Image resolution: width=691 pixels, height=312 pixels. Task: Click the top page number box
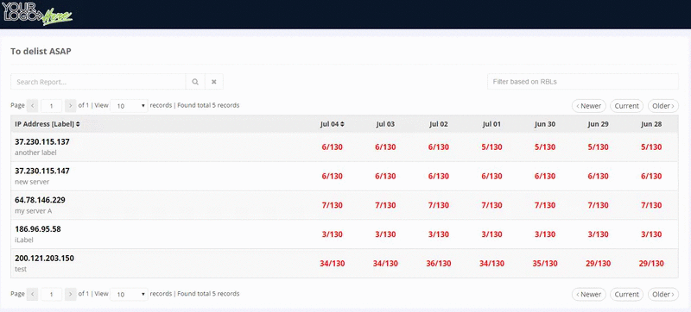51,106
